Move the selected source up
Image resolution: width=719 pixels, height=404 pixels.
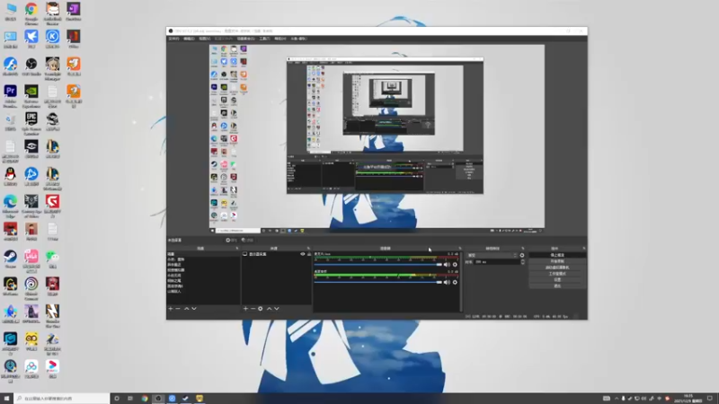pos(269,309)
